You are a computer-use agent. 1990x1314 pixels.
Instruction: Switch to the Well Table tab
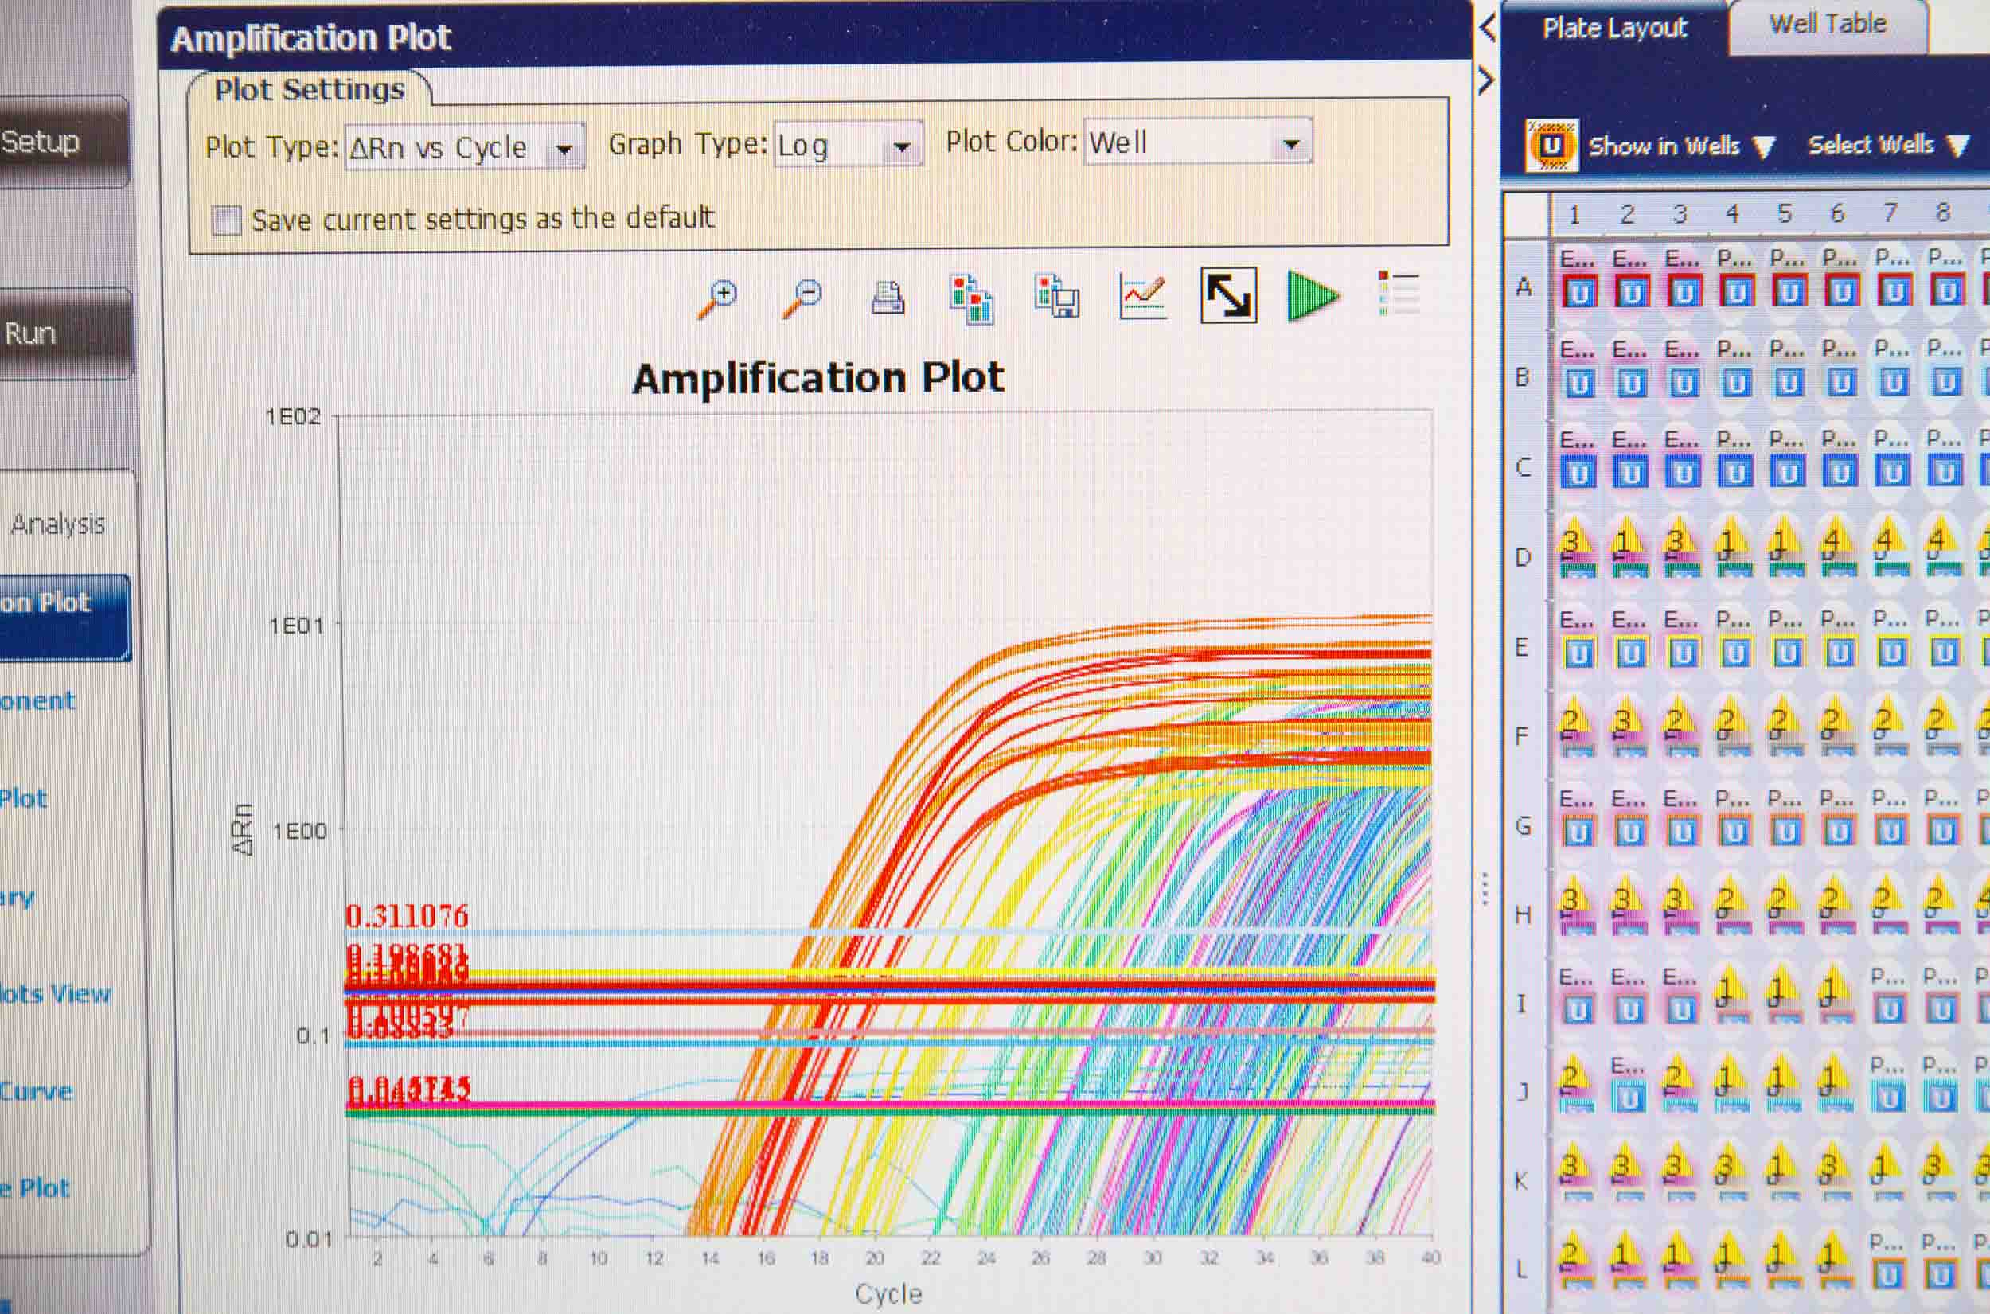tap(1827, 25)
